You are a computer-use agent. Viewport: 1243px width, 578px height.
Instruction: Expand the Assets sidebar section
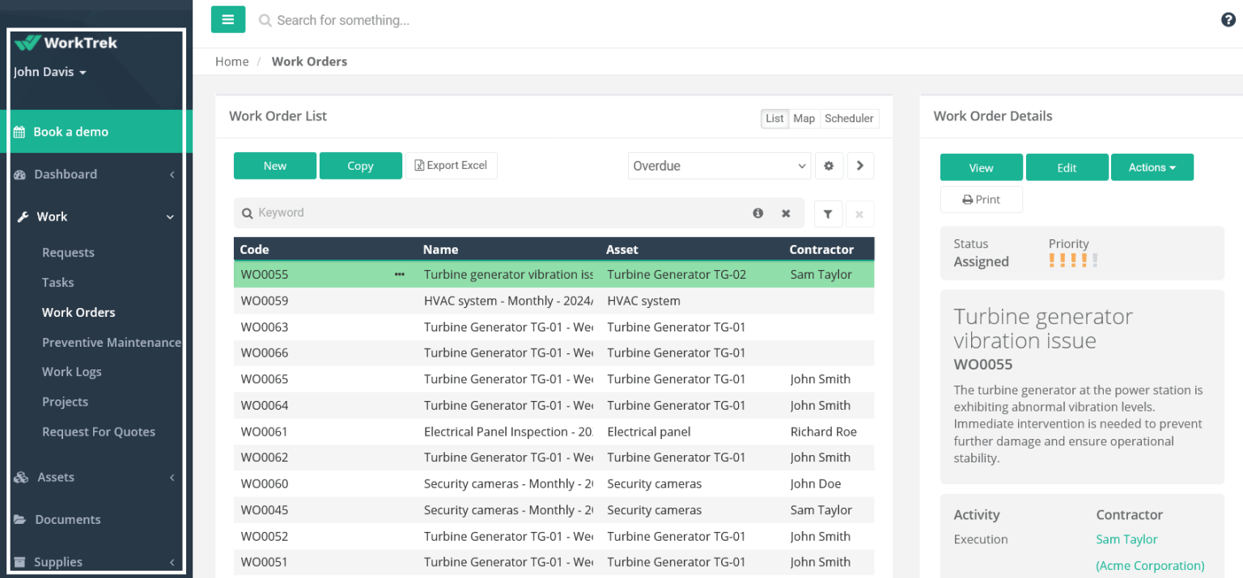[x=94, y=478]
